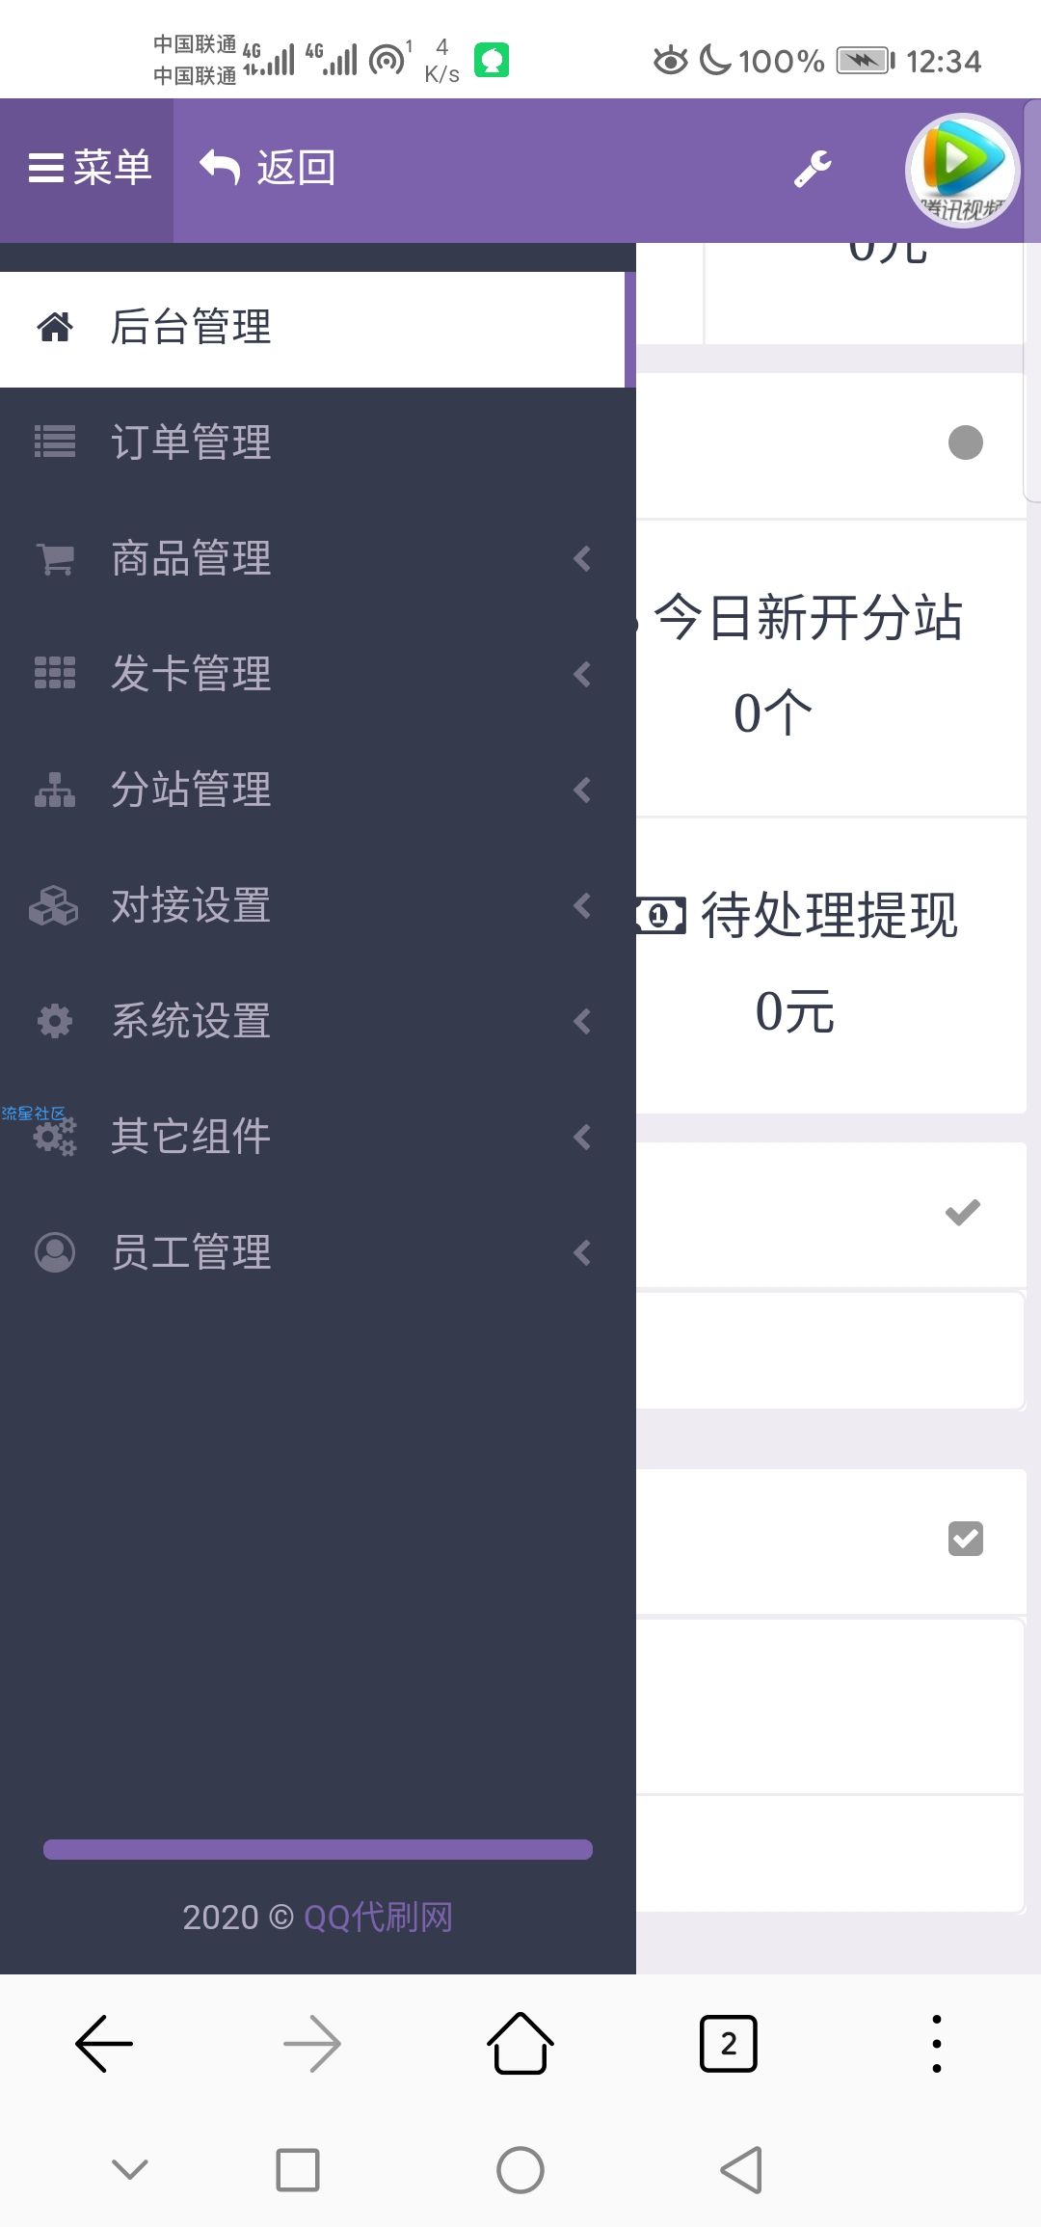Select the 后台管理 menu item
The width and height of the screenshot is (1041, 2227).
[x=312, y=329]
